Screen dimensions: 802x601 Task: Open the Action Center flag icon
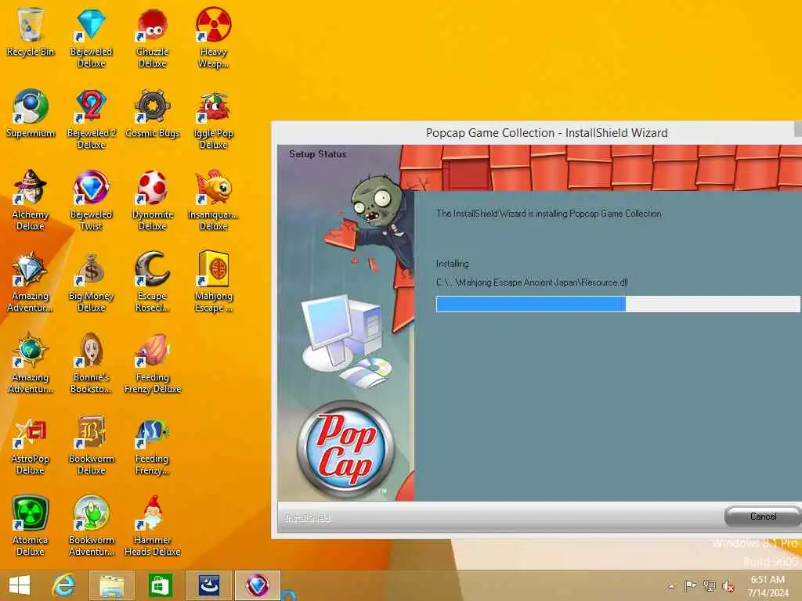(690, 585)
